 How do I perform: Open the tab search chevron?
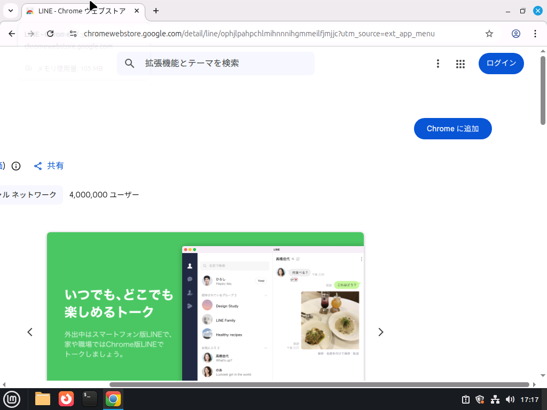coord(10,11)
